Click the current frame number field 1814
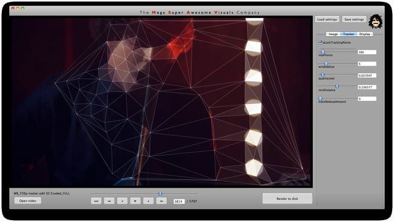 pyautogui.click(x=179, y=202)
